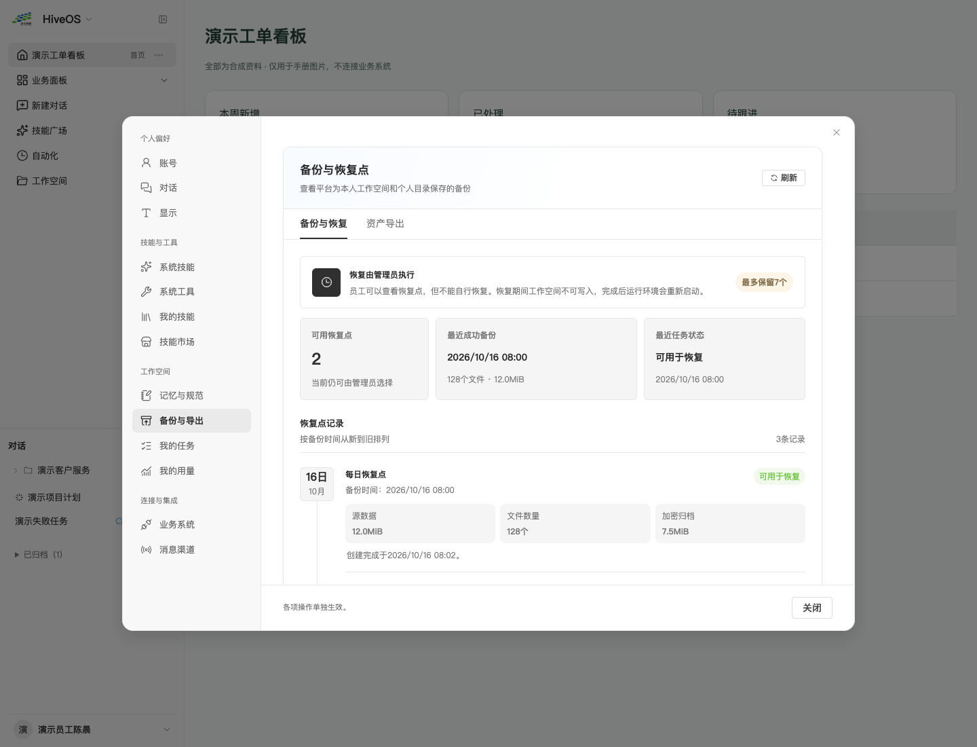Select 我的技能 in the settings menu
This screenshot has height=747, width=977.
[191, 316]
